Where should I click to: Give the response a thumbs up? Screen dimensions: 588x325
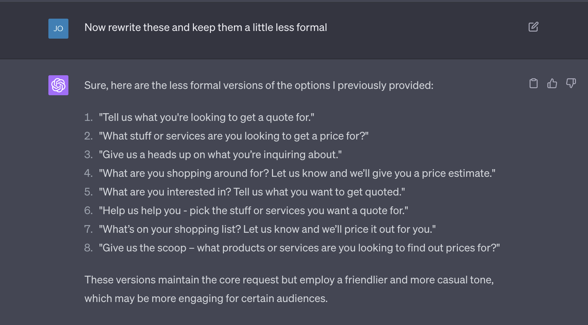552,83
